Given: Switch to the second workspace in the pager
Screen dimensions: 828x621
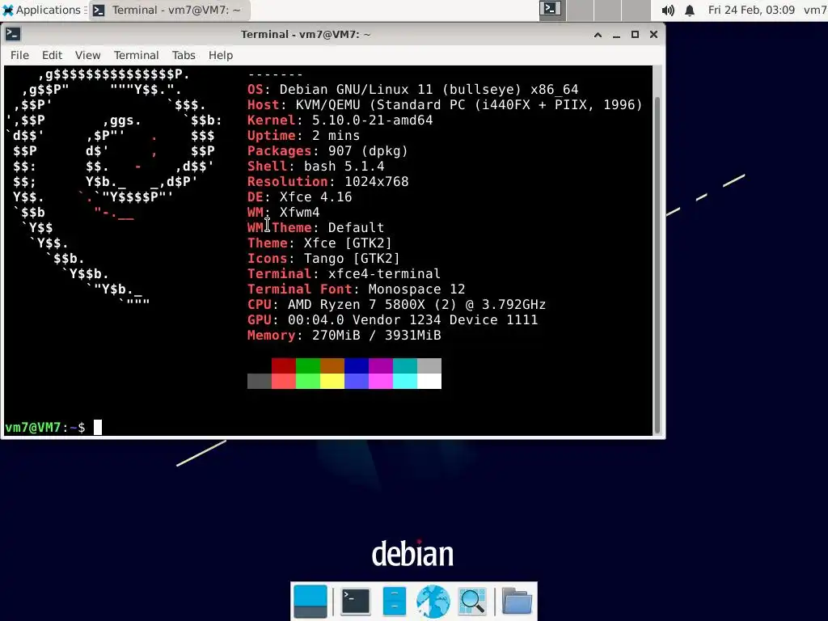Looking at the screenshot, I should point(581,10).
